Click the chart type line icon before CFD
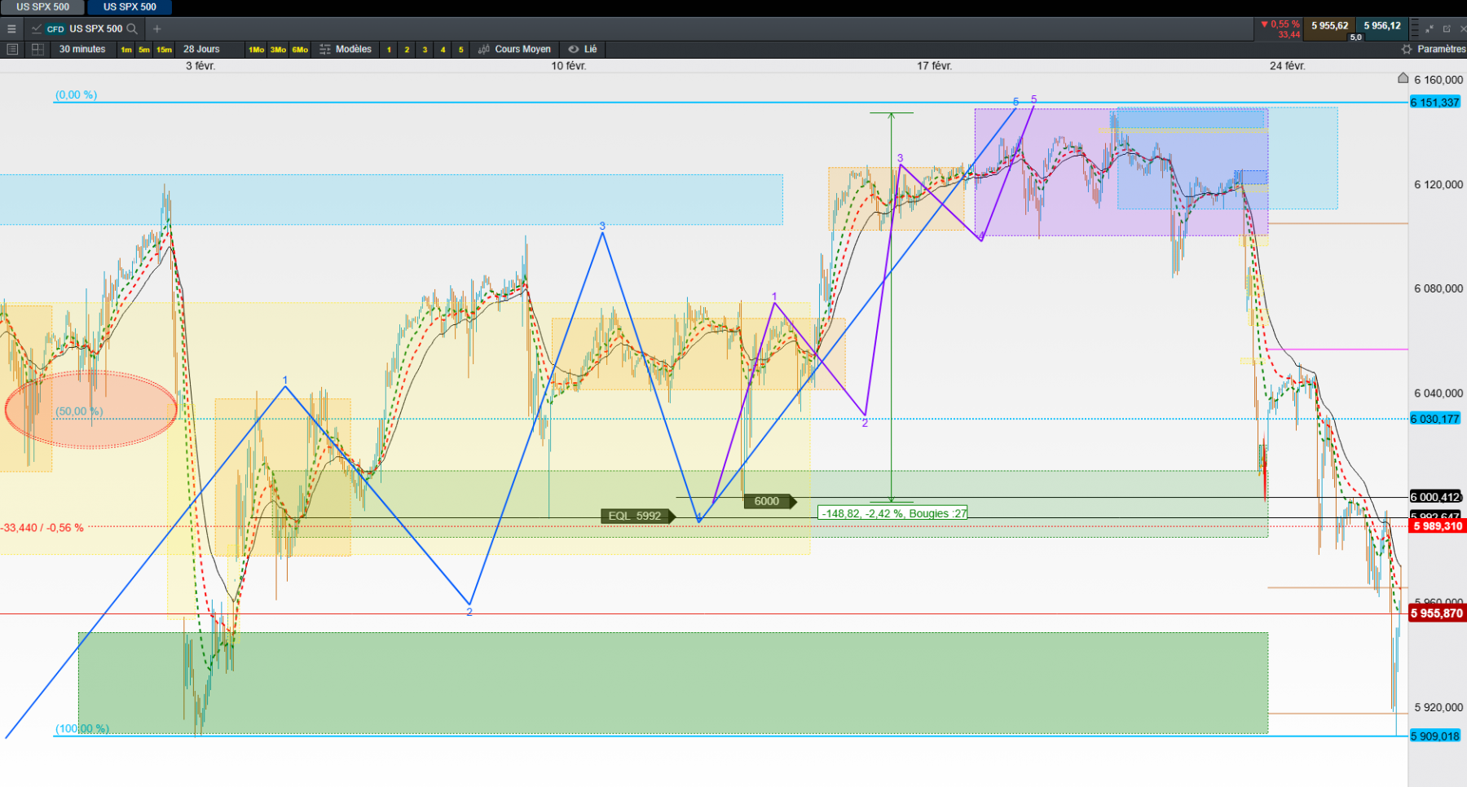The image size is (1467, 787). 37,29
